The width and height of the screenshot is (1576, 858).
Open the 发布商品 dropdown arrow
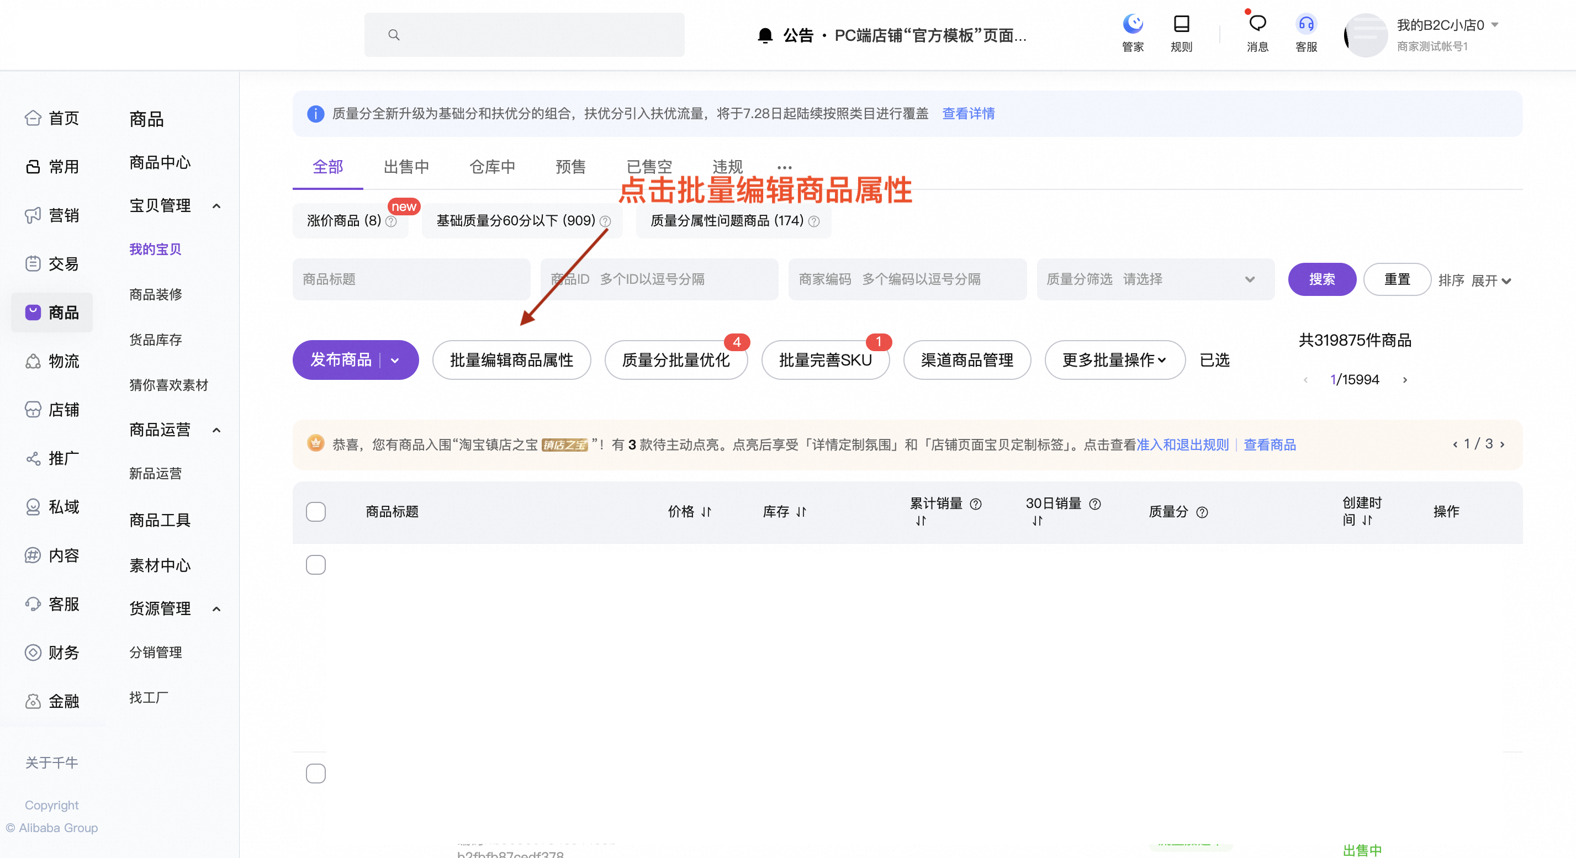(x=395, y=360)
